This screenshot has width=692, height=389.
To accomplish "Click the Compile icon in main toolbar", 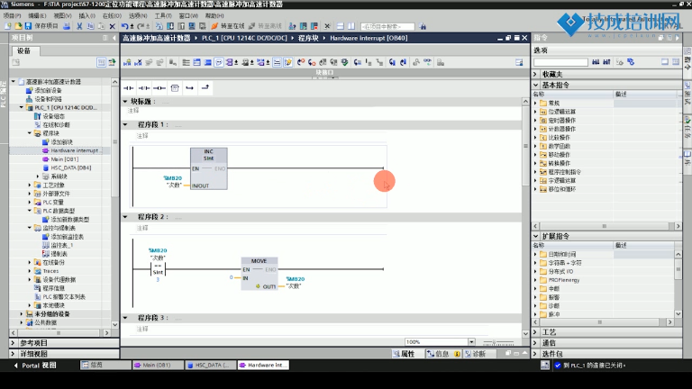I will click(x=159, y=26).
